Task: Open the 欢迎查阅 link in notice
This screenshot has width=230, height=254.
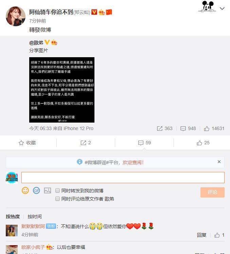Action: point(133,162)
